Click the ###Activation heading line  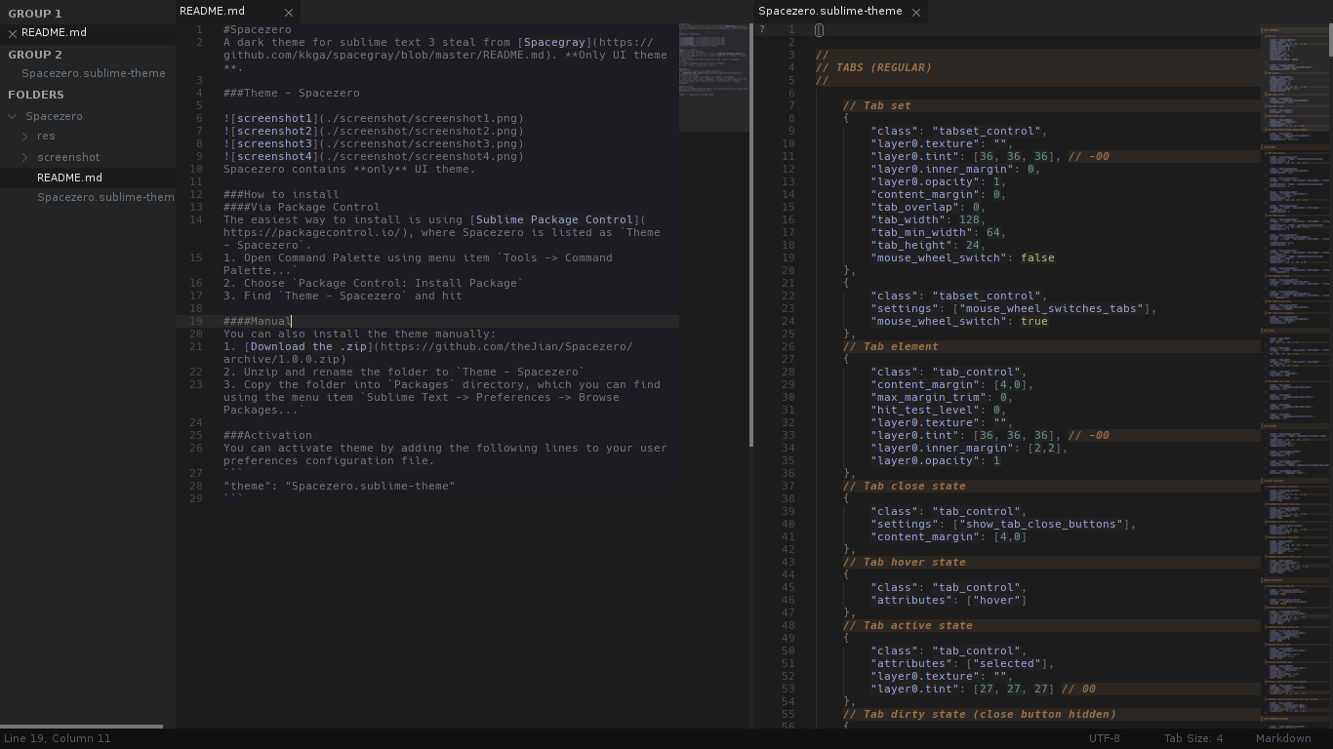point(267,435)
